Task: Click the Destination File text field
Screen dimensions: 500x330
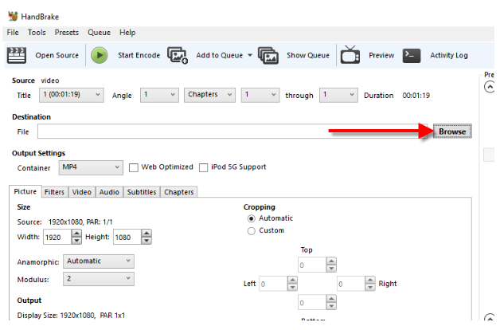Action: [x=232, y=132]
